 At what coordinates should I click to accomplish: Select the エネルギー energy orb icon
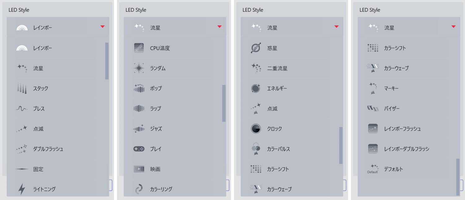(x=256, y=88)
